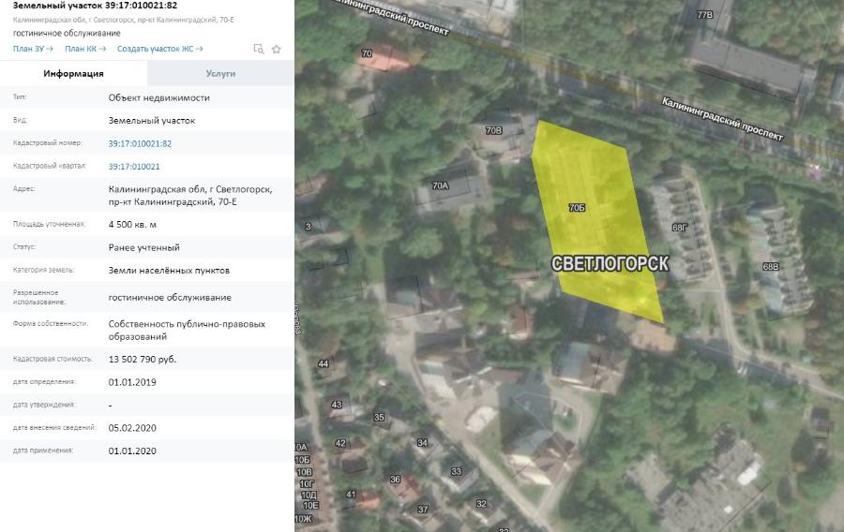Select parcel 68Г on the map
Image resolution: width=844 pixels, height=532 pixels.
[x=679, y=227]
